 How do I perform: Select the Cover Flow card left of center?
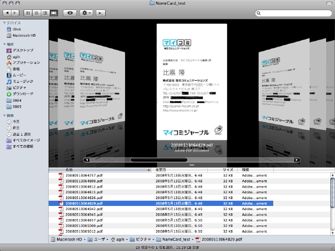(x=99, y=84)
